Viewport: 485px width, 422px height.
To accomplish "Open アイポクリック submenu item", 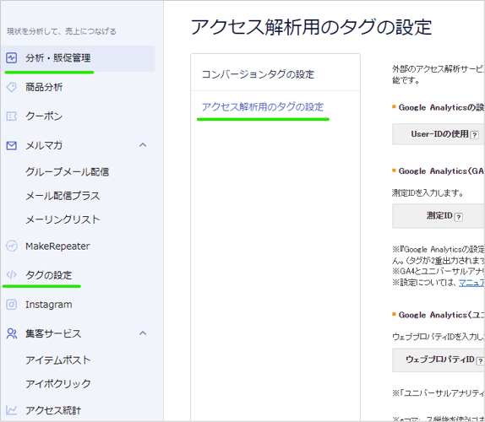I will (57, 384).
